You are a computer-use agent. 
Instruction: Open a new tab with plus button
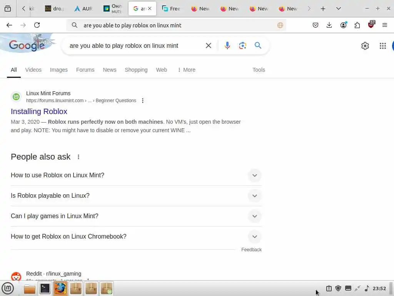tap(323, 8)
